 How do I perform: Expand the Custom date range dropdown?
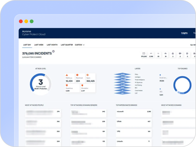tap(80, 45)
